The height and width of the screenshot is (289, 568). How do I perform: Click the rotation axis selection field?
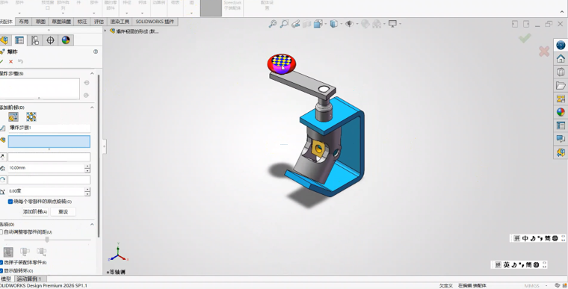point(49,180)
